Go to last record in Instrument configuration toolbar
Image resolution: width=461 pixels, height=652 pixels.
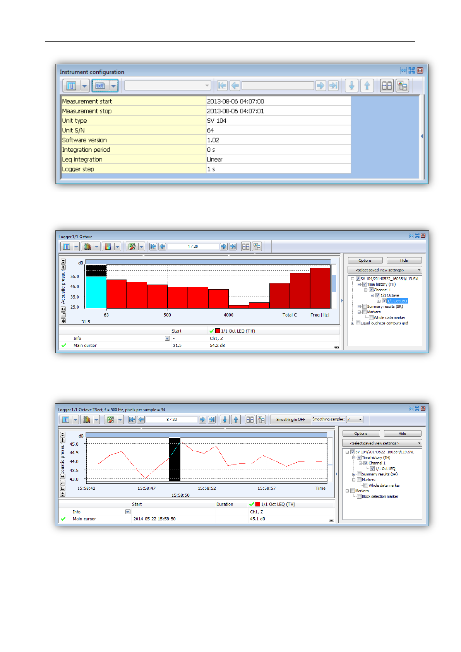333,86
